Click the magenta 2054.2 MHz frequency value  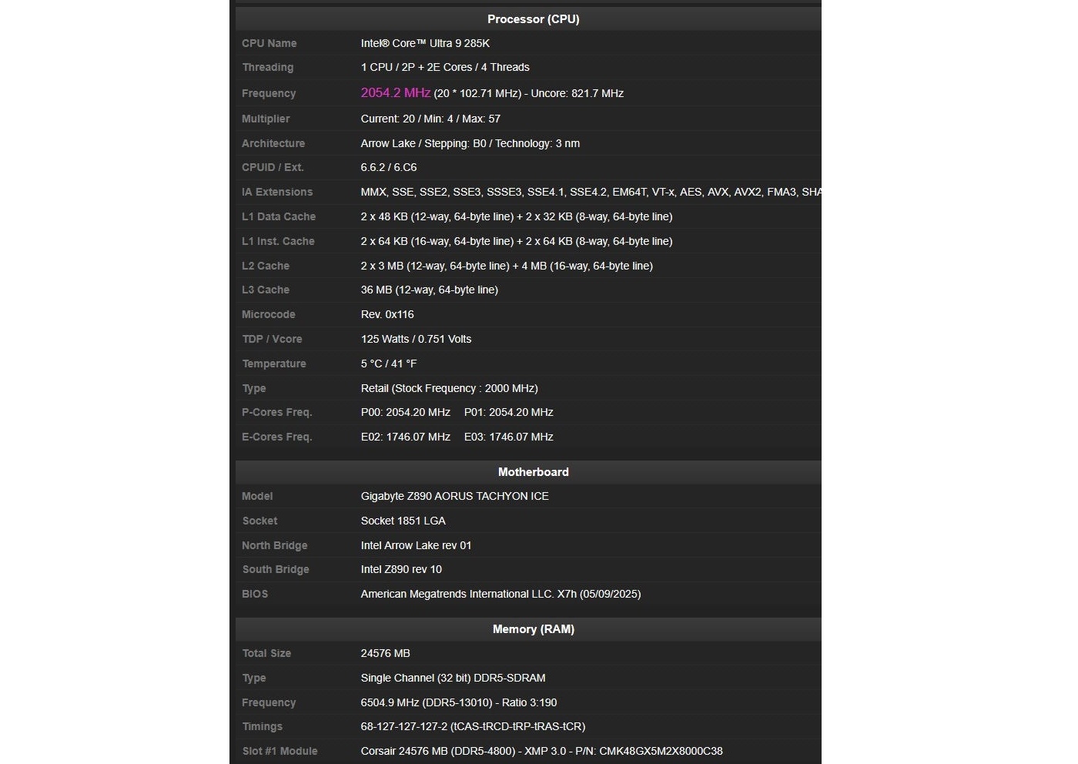(395, 93)
